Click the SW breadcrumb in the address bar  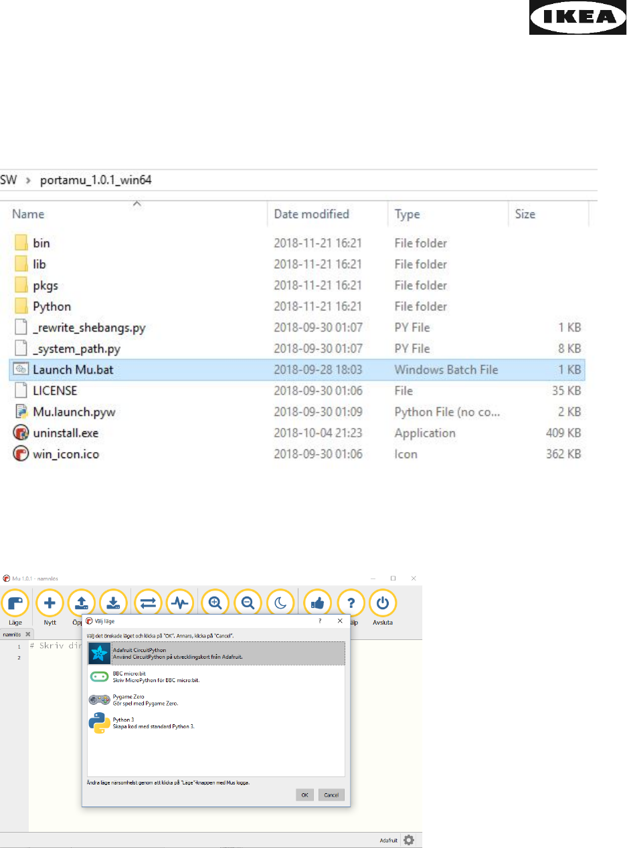[x=8, y=179]
